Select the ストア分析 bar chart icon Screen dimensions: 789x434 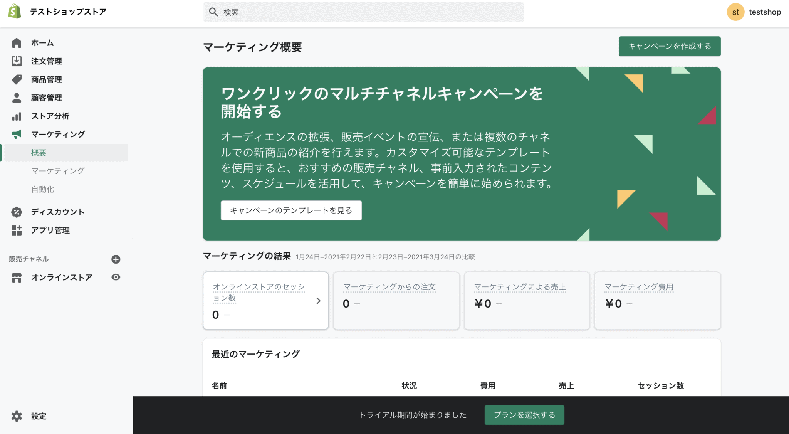(x=17, y=116)
